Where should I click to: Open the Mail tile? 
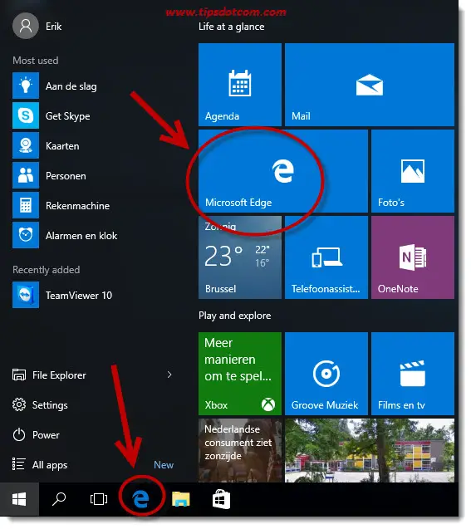pos(370,85)
